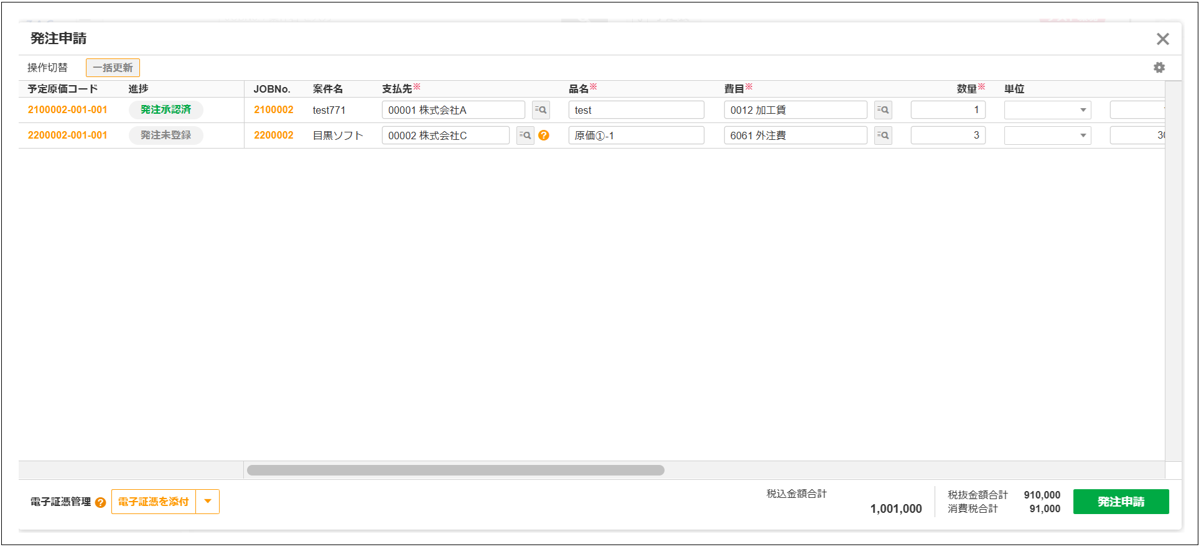Open payee search for 株式会社A row
1199x547 pixels.
[541, 110]
